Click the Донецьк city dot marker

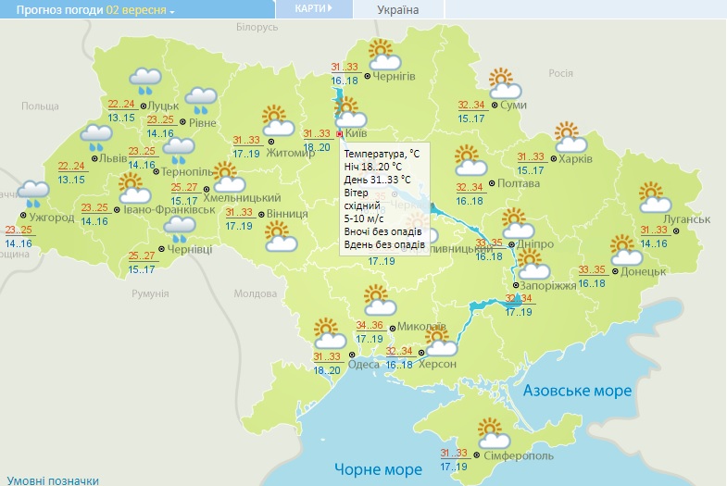(615, 271)
